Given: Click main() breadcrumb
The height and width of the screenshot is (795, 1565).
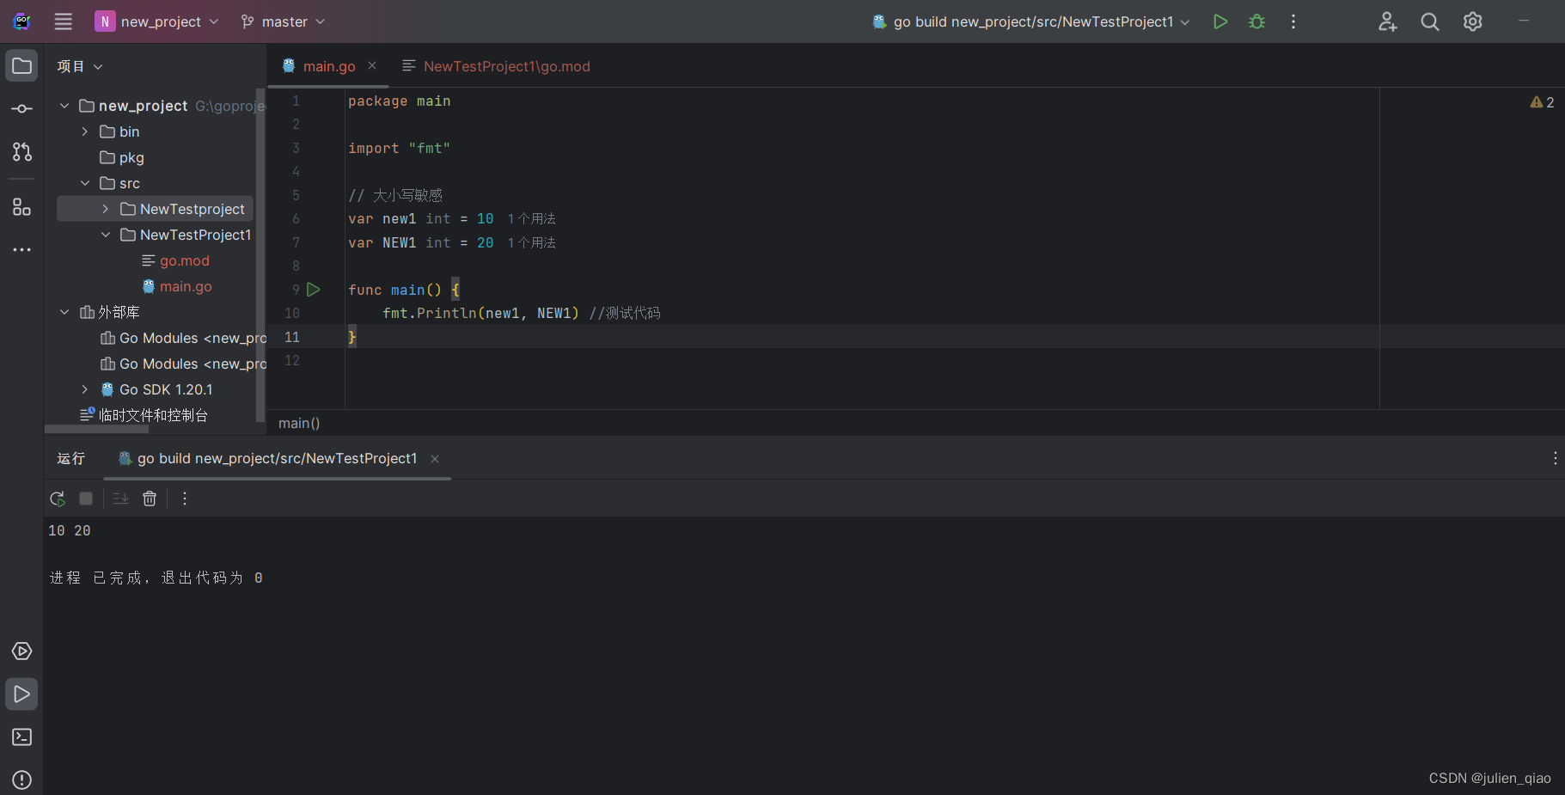Looking at the screenshot, I should pos(299,423).
